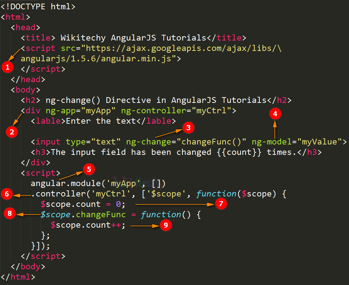Click the red annotation circle numbered 1
Screen dimensions: 349x285
tap(8, 67)
